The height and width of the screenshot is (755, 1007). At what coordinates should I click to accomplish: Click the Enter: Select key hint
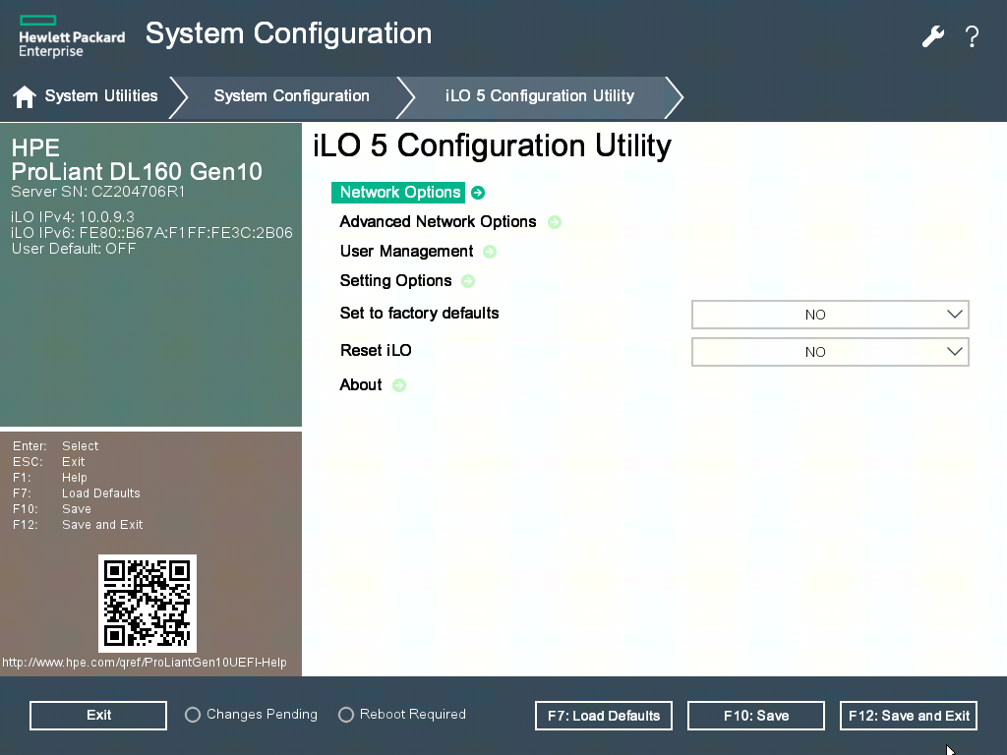pos(56,445)
